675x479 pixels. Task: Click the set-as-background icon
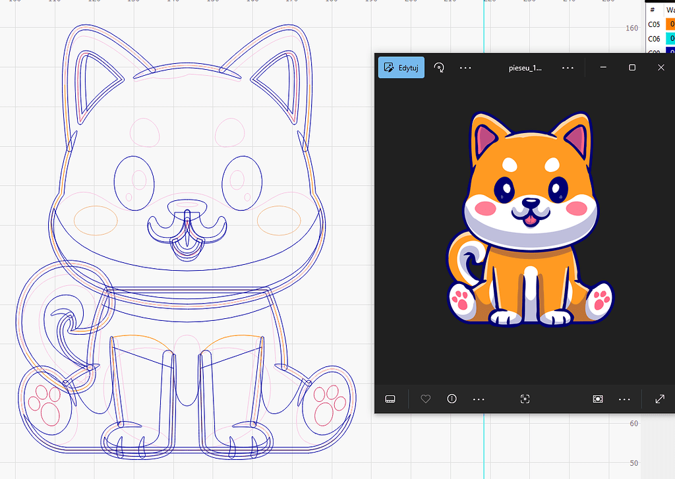(597, 399)
